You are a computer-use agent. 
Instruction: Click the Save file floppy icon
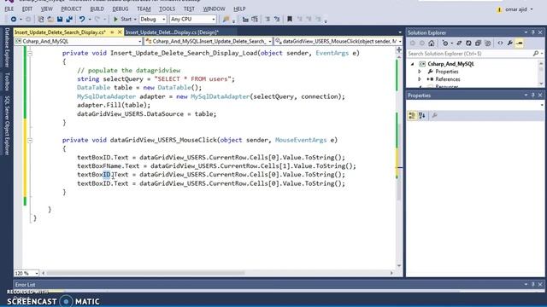point(60,20)
